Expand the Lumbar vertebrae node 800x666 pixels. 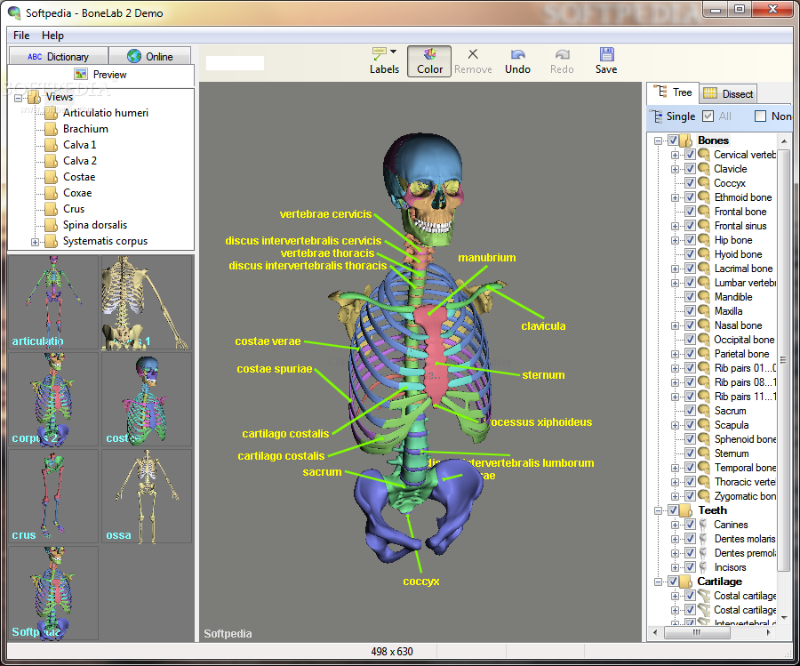tap(675, 283)
